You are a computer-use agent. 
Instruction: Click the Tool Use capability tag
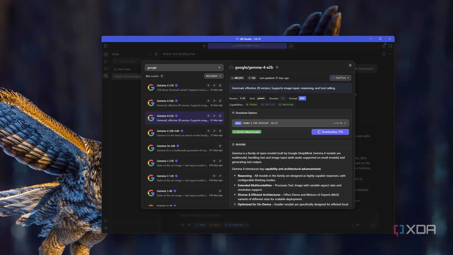pos(268,105)
